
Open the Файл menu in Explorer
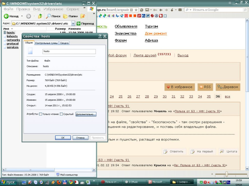[8, 9]
